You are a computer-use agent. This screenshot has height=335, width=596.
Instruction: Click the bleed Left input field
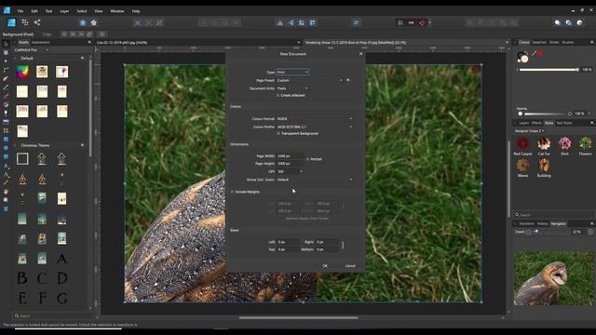click(x=288, y=242)
